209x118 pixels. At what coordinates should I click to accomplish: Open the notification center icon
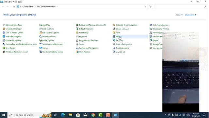coord(204,115)
